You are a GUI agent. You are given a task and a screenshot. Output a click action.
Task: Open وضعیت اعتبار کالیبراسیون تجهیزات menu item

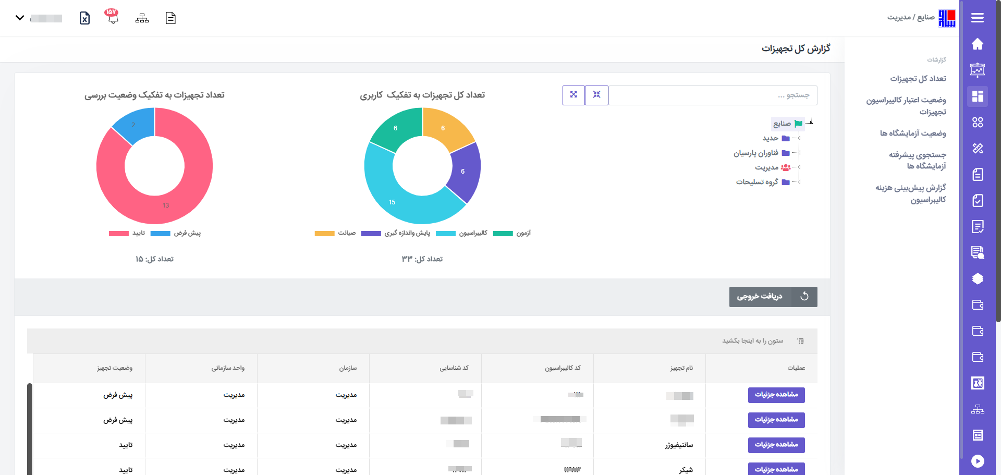(906, 106)
